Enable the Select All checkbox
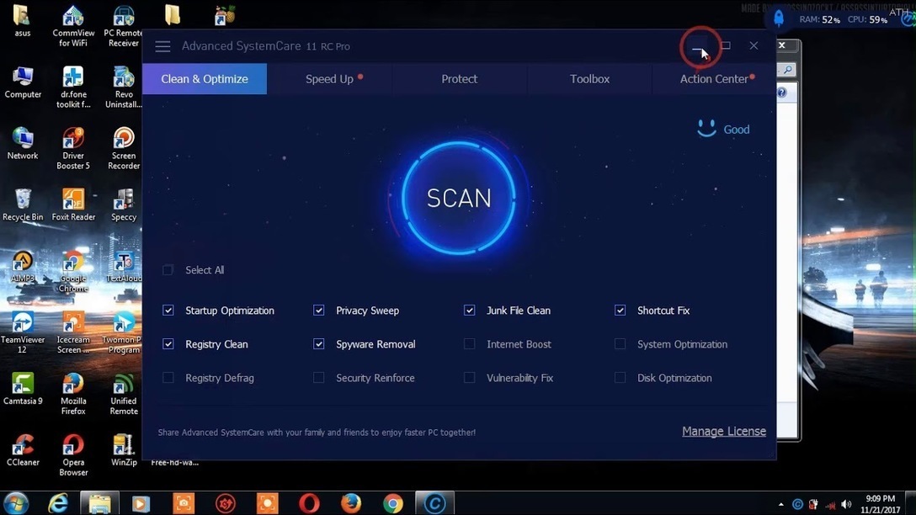The width and height of the screenshot is (916, 515). 168,270
